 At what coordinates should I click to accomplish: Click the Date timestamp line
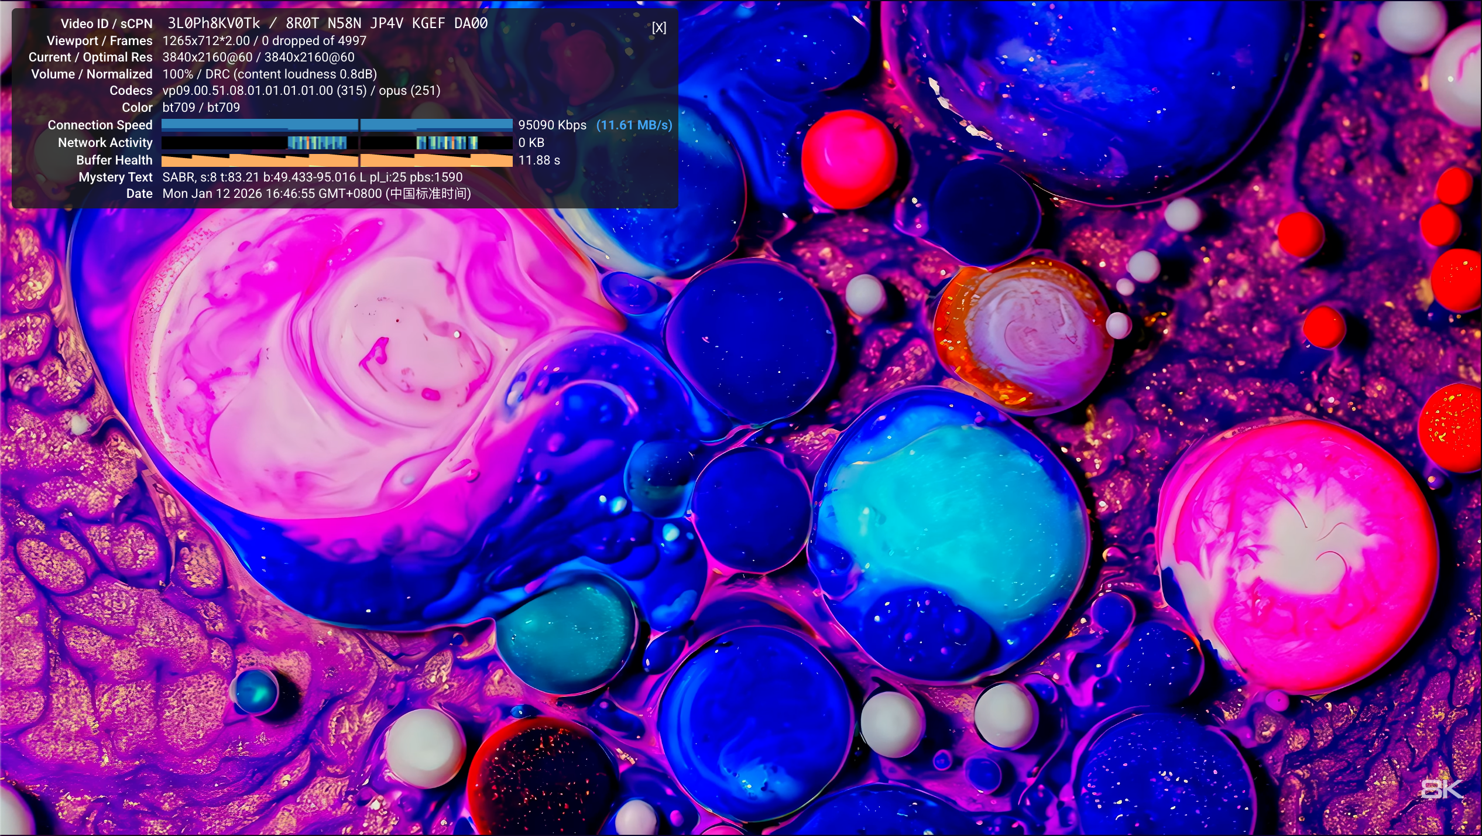(x=316, y=194)
